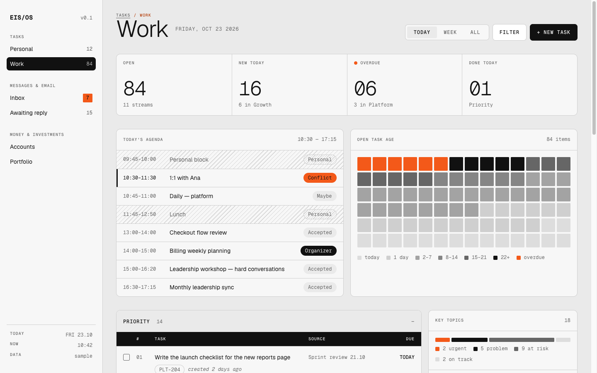Follow the Tasks breadcrumb link

tap(123, 15)
